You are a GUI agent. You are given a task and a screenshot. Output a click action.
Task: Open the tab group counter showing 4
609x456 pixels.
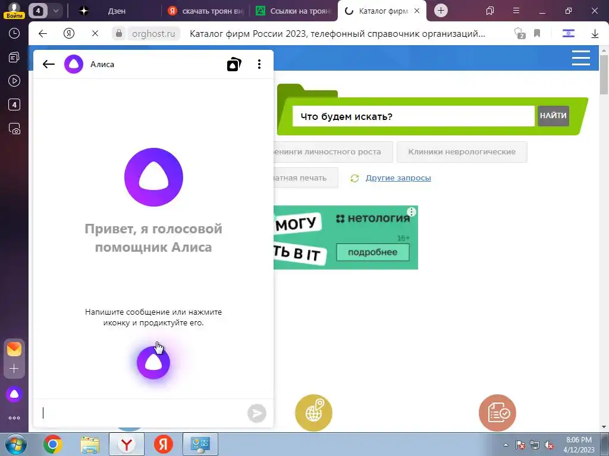coord(38,11)
